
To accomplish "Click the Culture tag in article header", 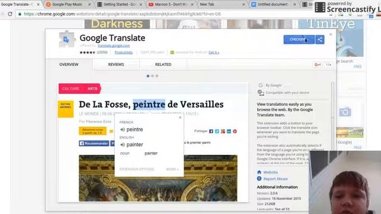I will tap(70, 89).
